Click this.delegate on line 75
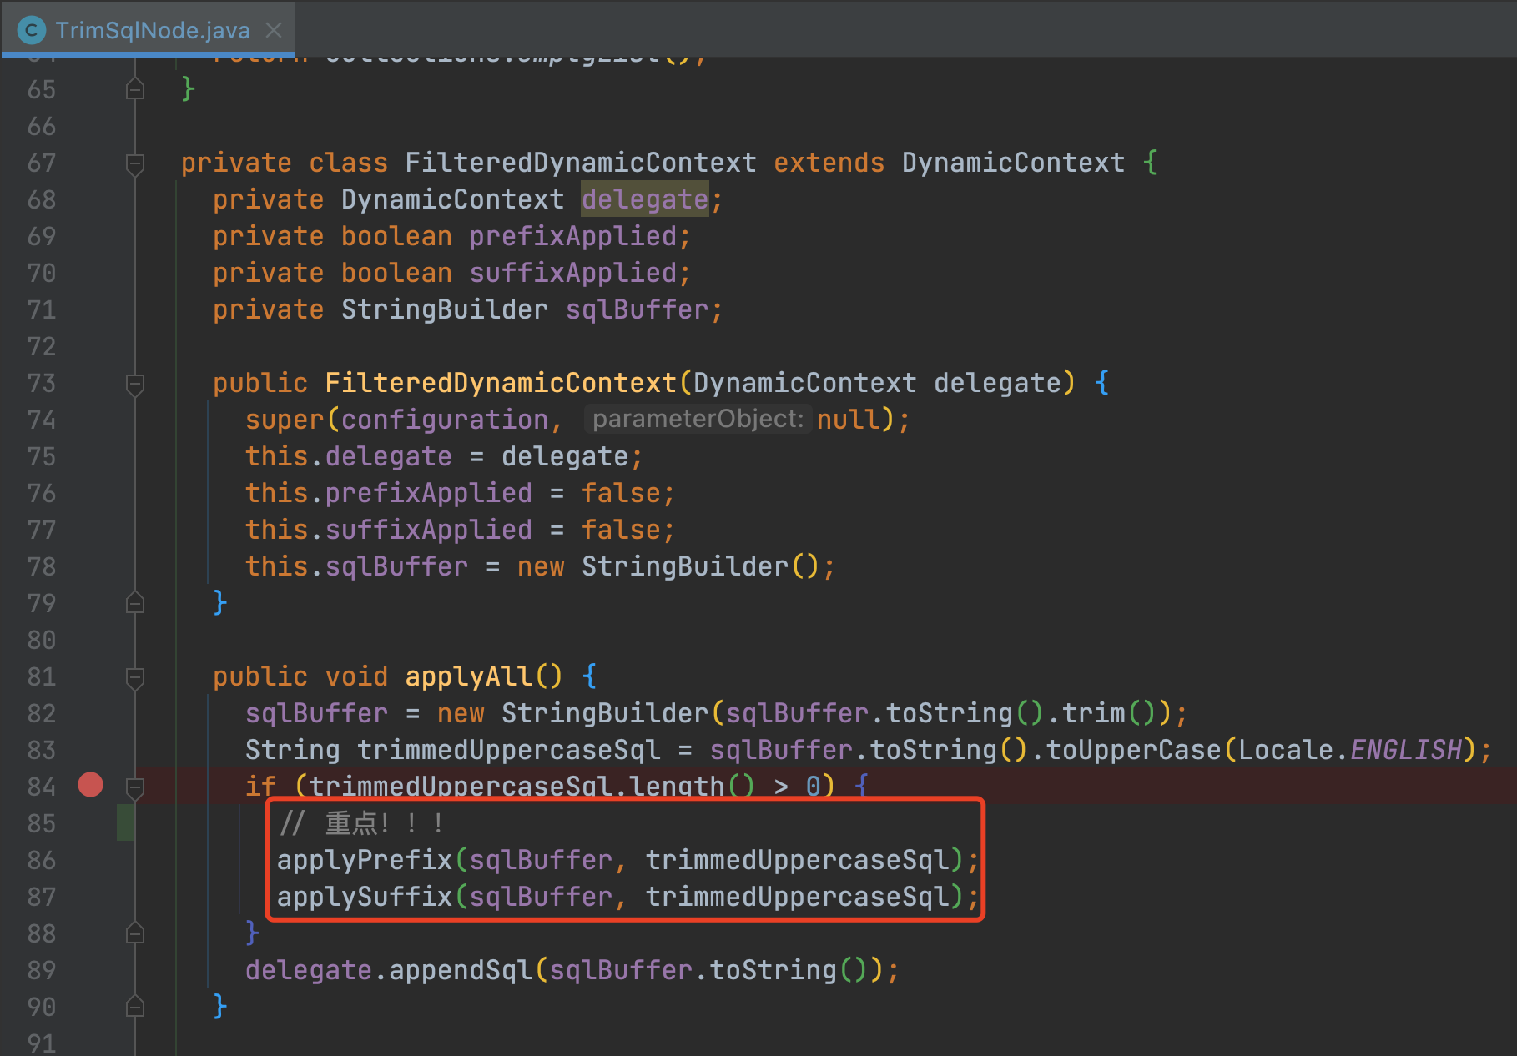Viewport: 1517px width, 1056px height. [x=348, y=456]
